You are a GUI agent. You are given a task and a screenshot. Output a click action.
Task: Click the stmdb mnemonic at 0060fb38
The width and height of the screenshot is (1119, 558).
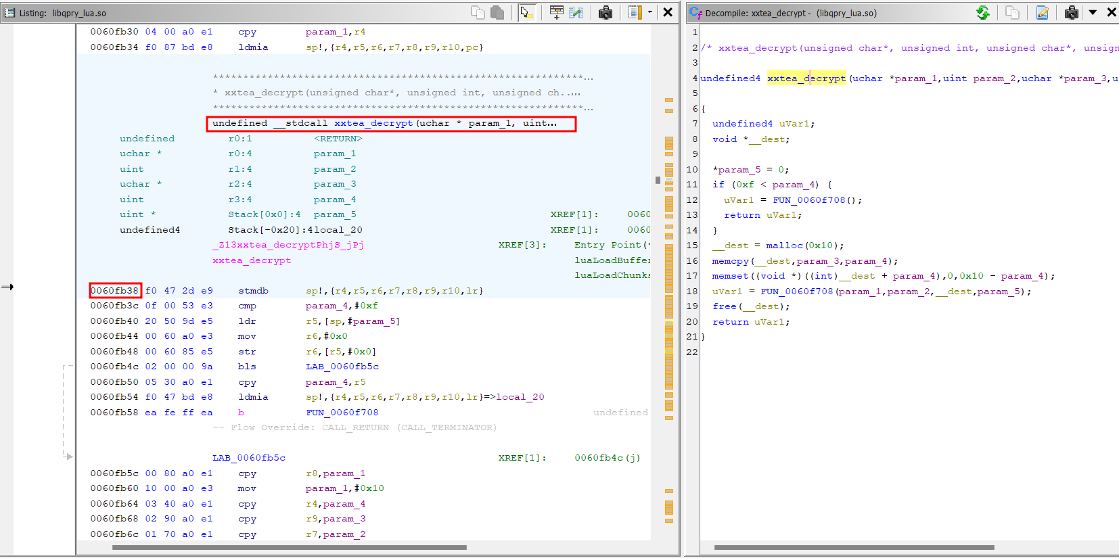253,291
